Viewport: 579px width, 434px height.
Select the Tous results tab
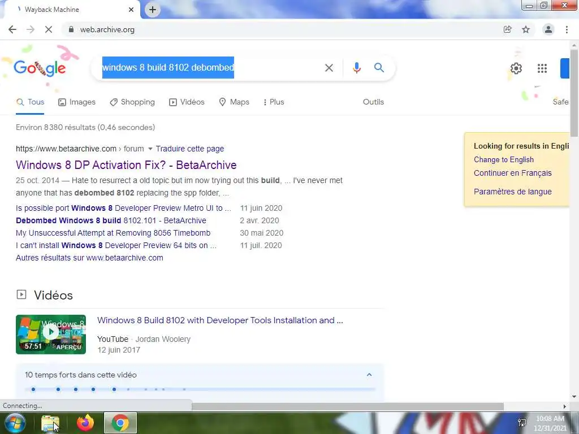click(x=30, y=102)
